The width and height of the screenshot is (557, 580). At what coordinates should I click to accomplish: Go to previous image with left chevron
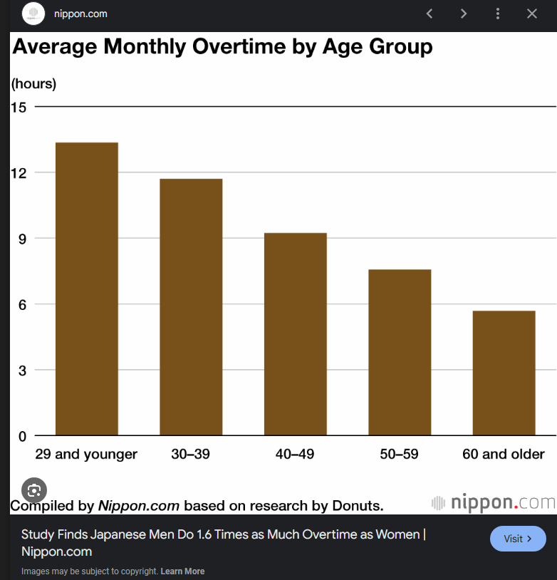[429, 14]
